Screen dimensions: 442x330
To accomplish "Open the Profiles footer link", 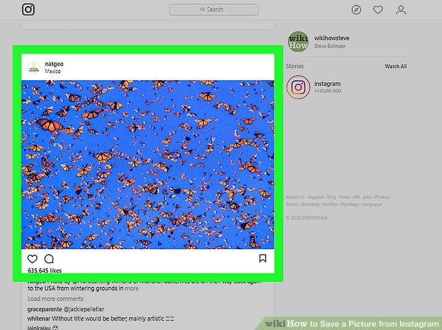I will point(330,204).
